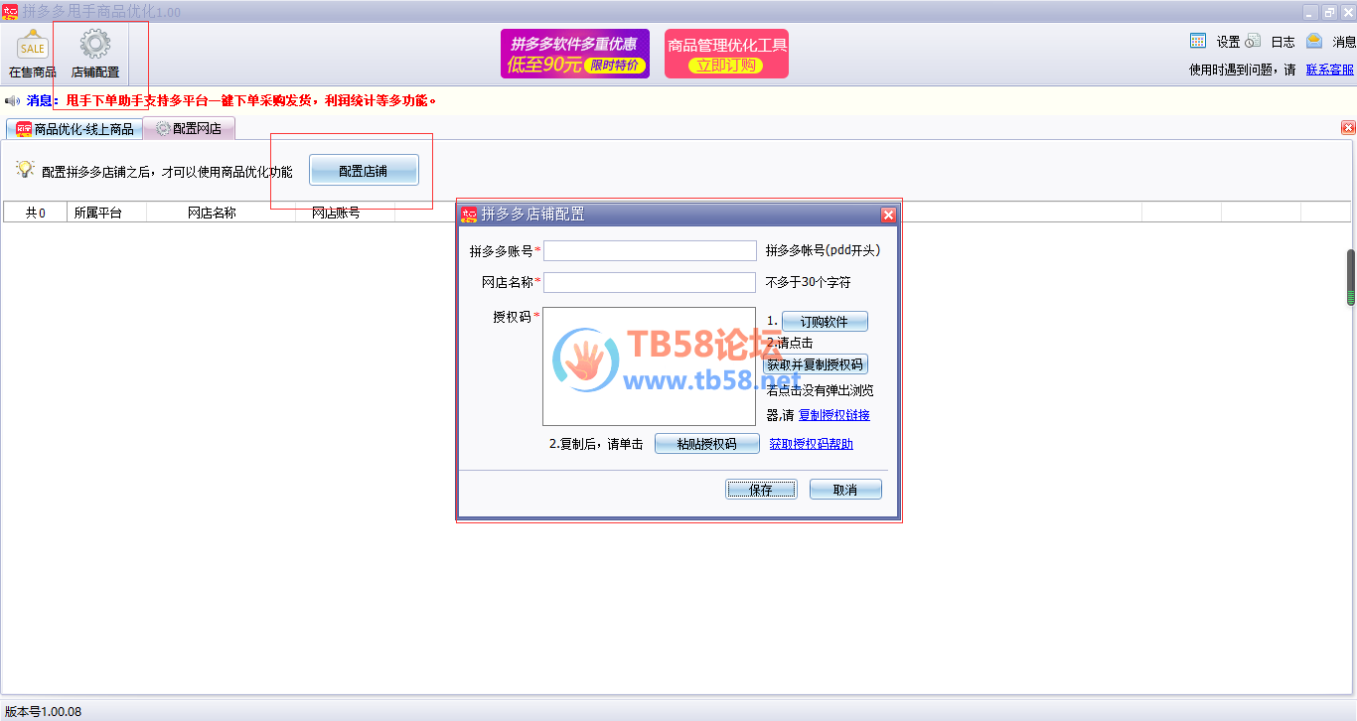Minimize the main application window
The width and height of the screenshot is (1357, 721).
click(x=1311, y=12)
